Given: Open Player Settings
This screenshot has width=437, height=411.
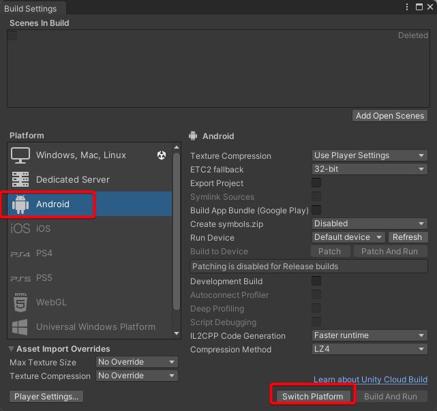Looking at the screenshot, I should click(x=46, y=396).
